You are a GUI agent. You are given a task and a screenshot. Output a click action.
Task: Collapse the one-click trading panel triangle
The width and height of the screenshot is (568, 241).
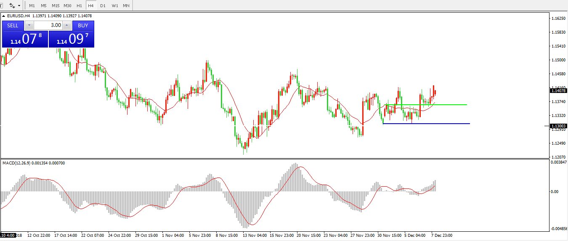point(4,16)
